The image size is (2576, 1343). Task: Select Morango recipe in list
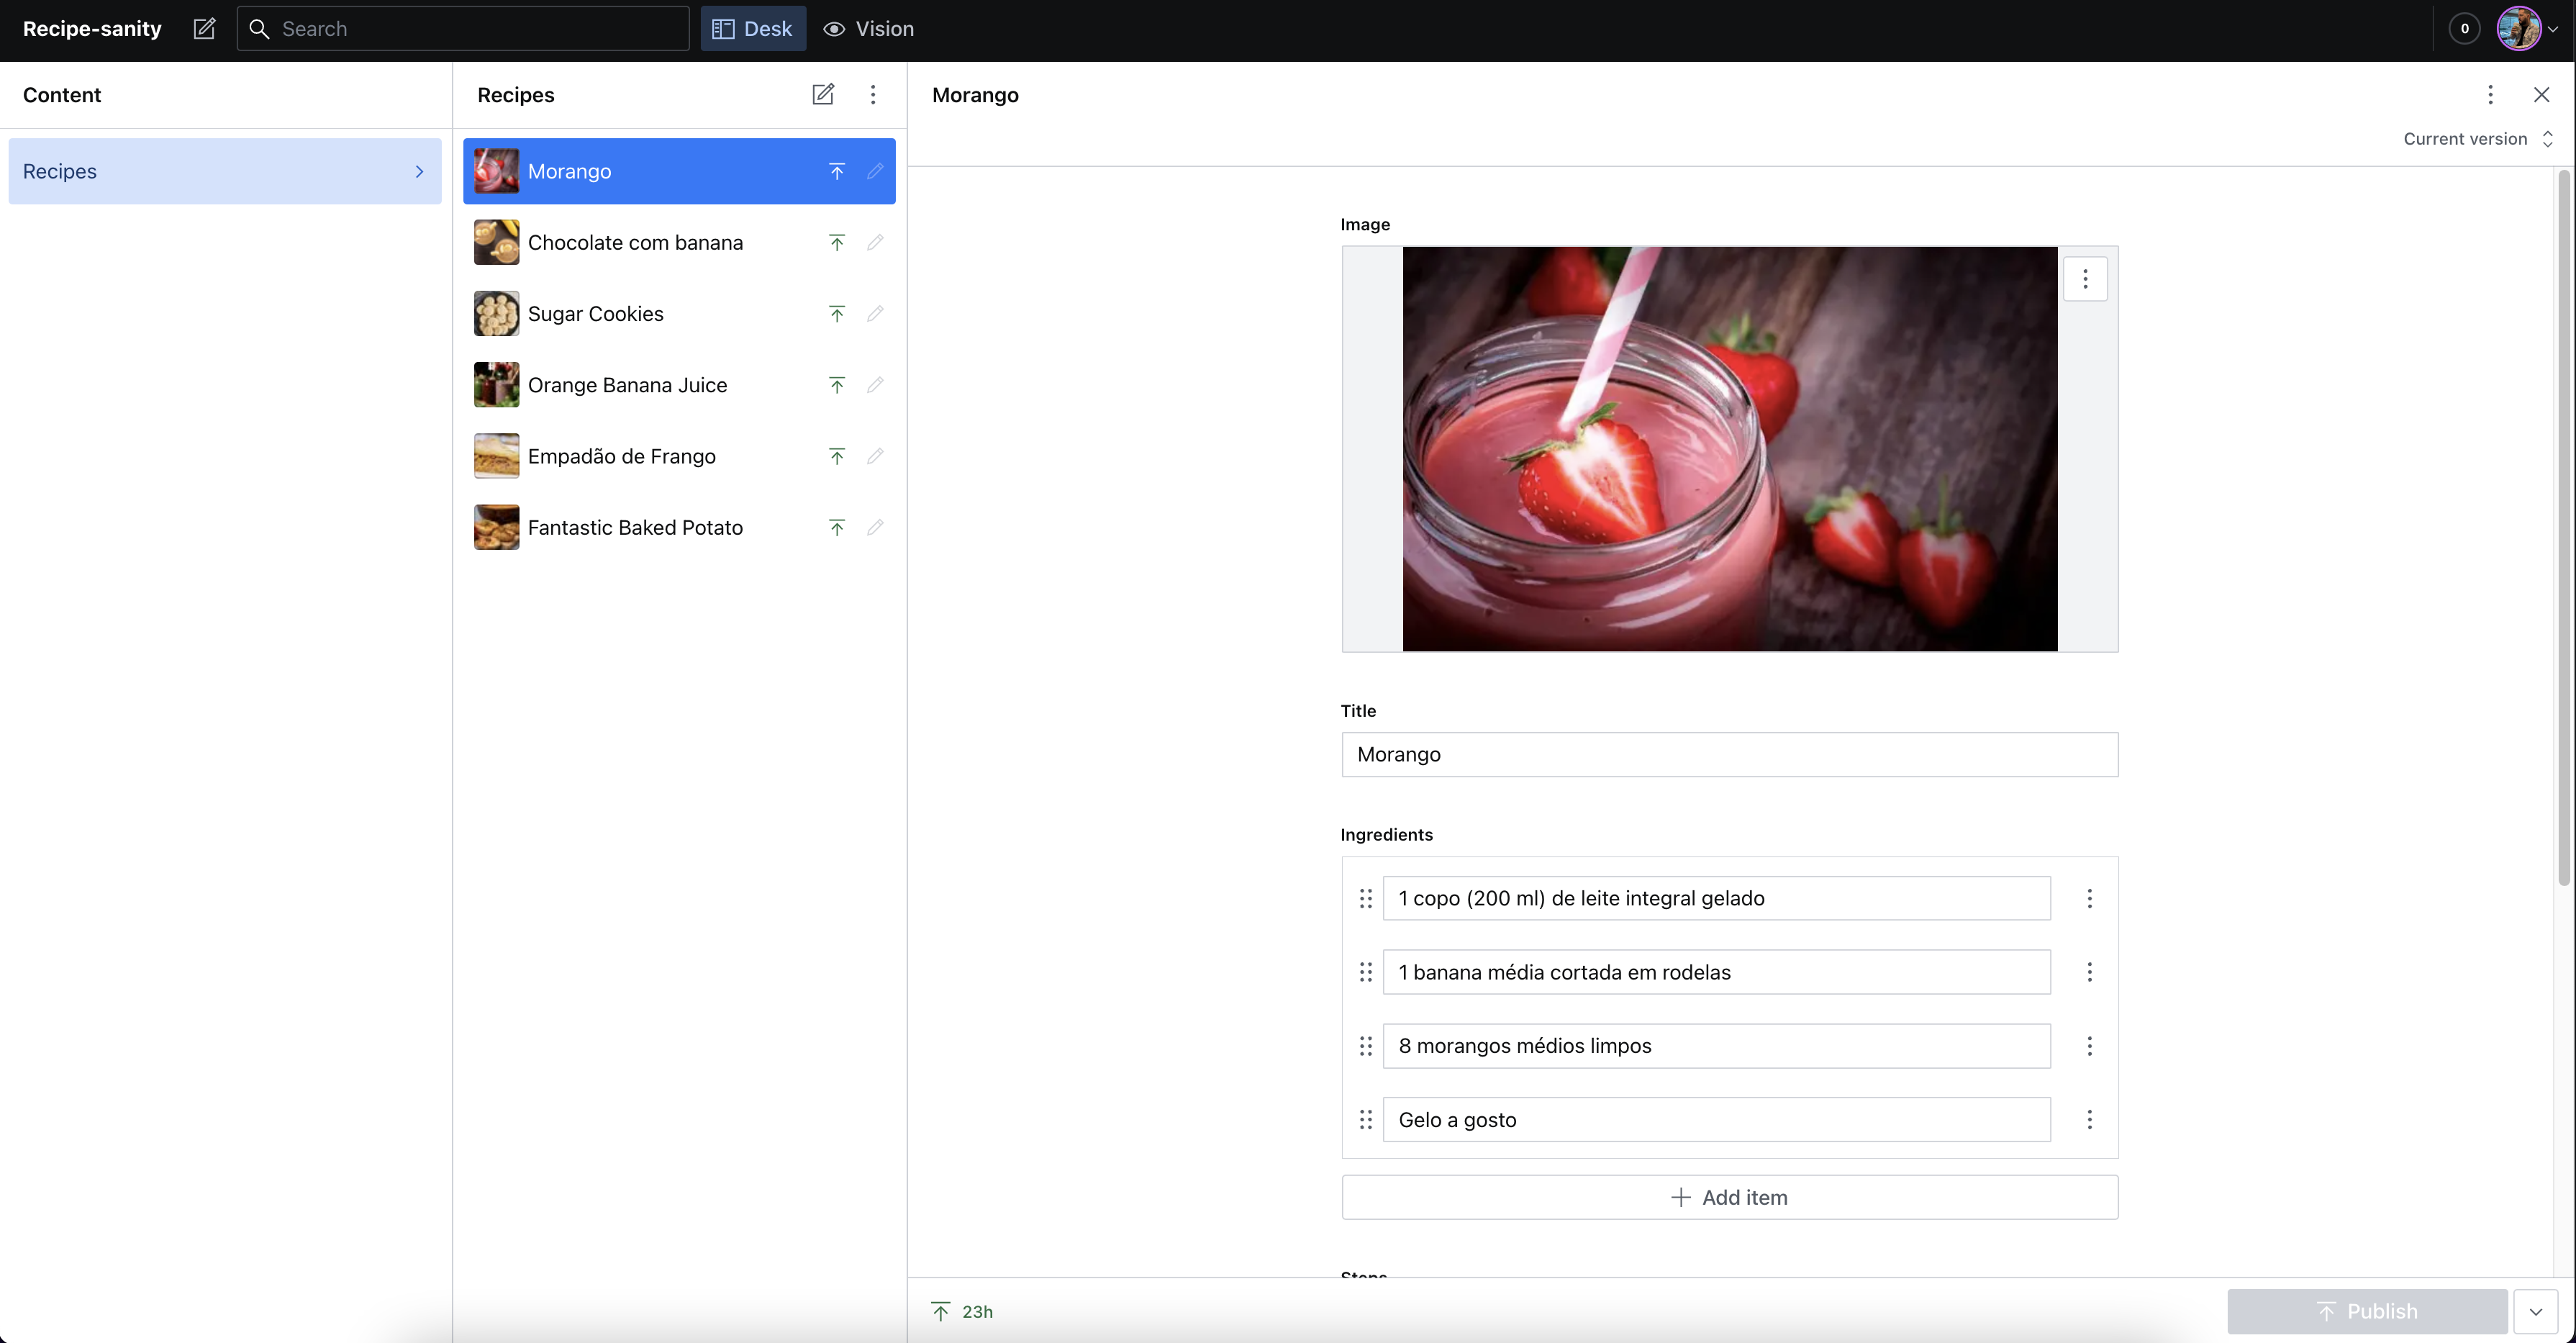pos(679,171)
